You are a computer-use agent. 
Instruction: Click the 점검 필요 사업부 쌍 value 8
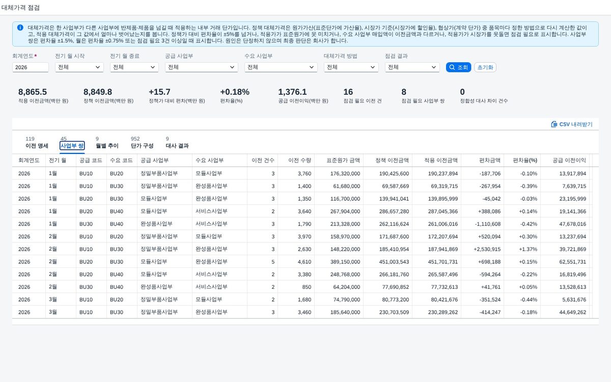click(404, 92)
